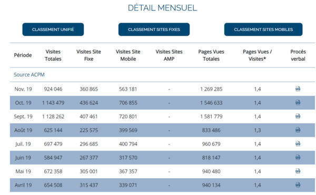This screenshot has height=195, width=316.
Task: Select page views value 818 147
Action: (211, 158)
